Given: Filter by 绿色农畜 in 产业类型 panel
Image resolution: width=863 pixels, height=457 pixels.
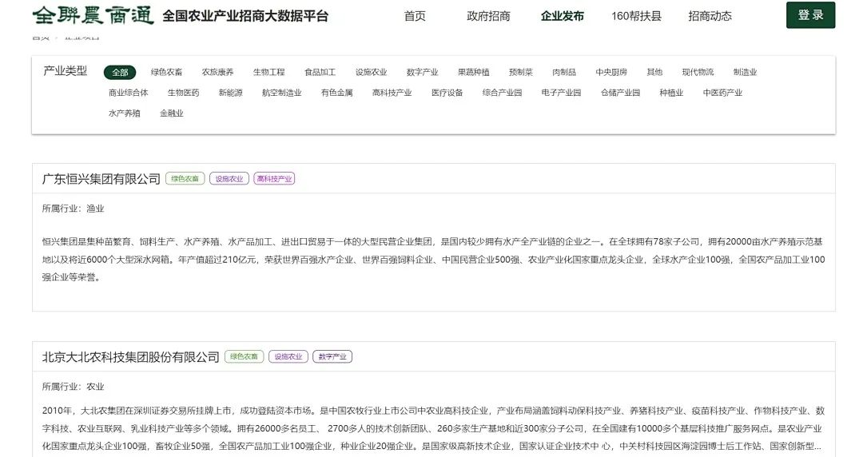Looking at the screenshot, I should pos(167,72).
